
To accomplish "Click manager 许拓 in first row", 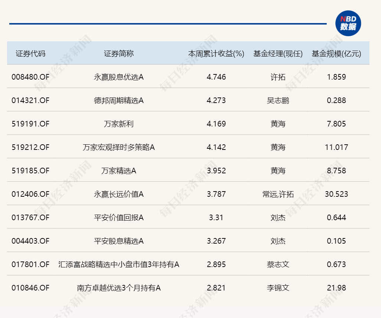I will coord(278,77).
